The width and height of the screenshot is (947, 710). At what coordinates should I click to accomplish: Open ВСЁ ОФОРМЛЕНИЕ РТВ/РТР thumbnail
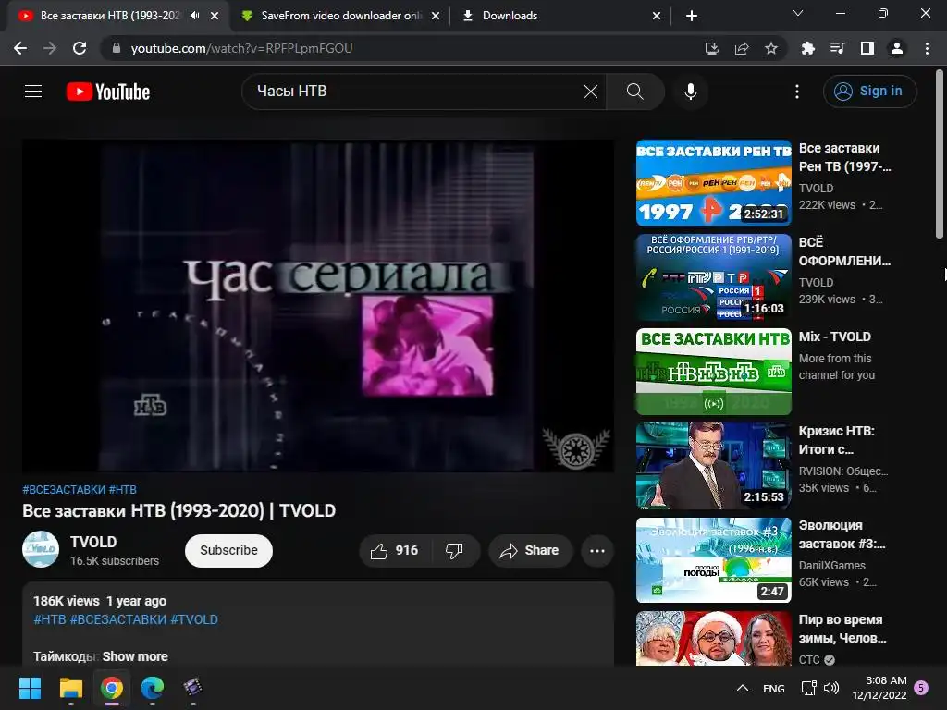point(714,277)
